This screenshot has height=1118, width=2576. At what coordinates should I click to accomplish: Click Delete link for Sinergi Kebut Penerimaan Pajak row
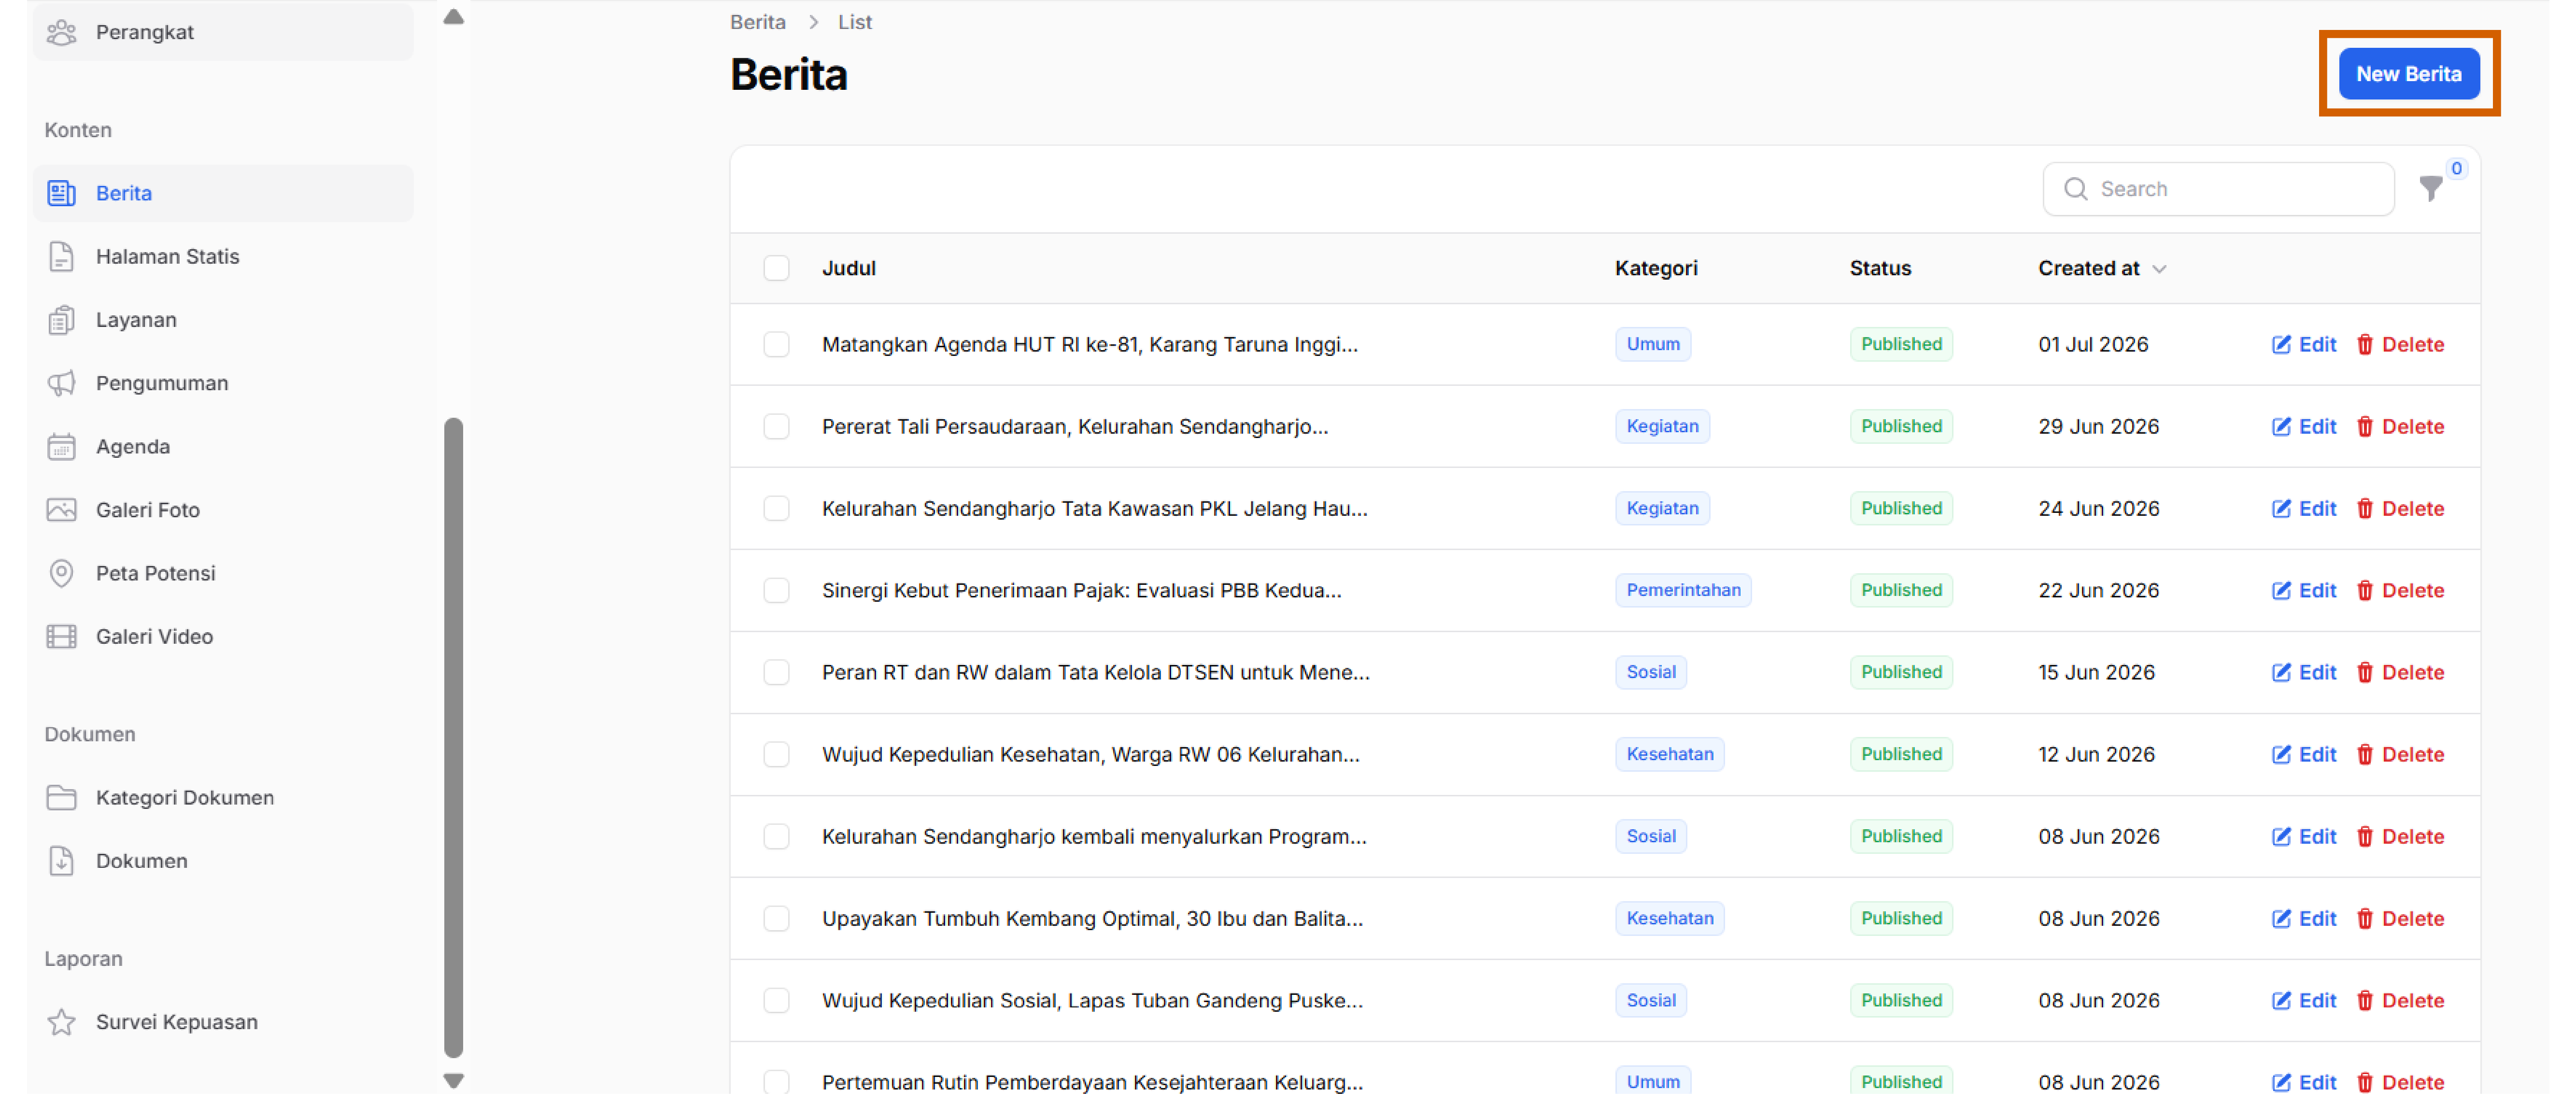tap(2400, 590)
